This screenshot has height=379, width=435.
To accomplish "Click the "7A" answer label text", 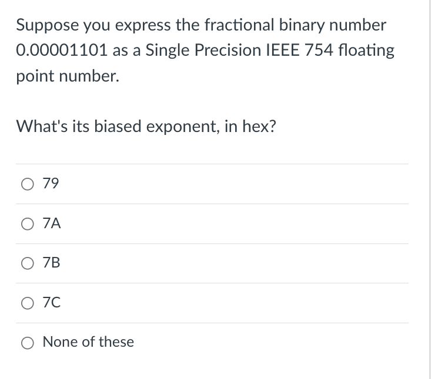I will pos(52,223).
